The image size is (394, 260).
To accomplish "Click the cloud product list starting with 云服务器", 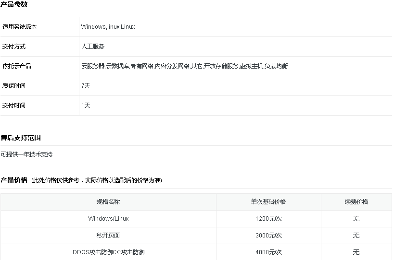I will (x=184, y=66).
